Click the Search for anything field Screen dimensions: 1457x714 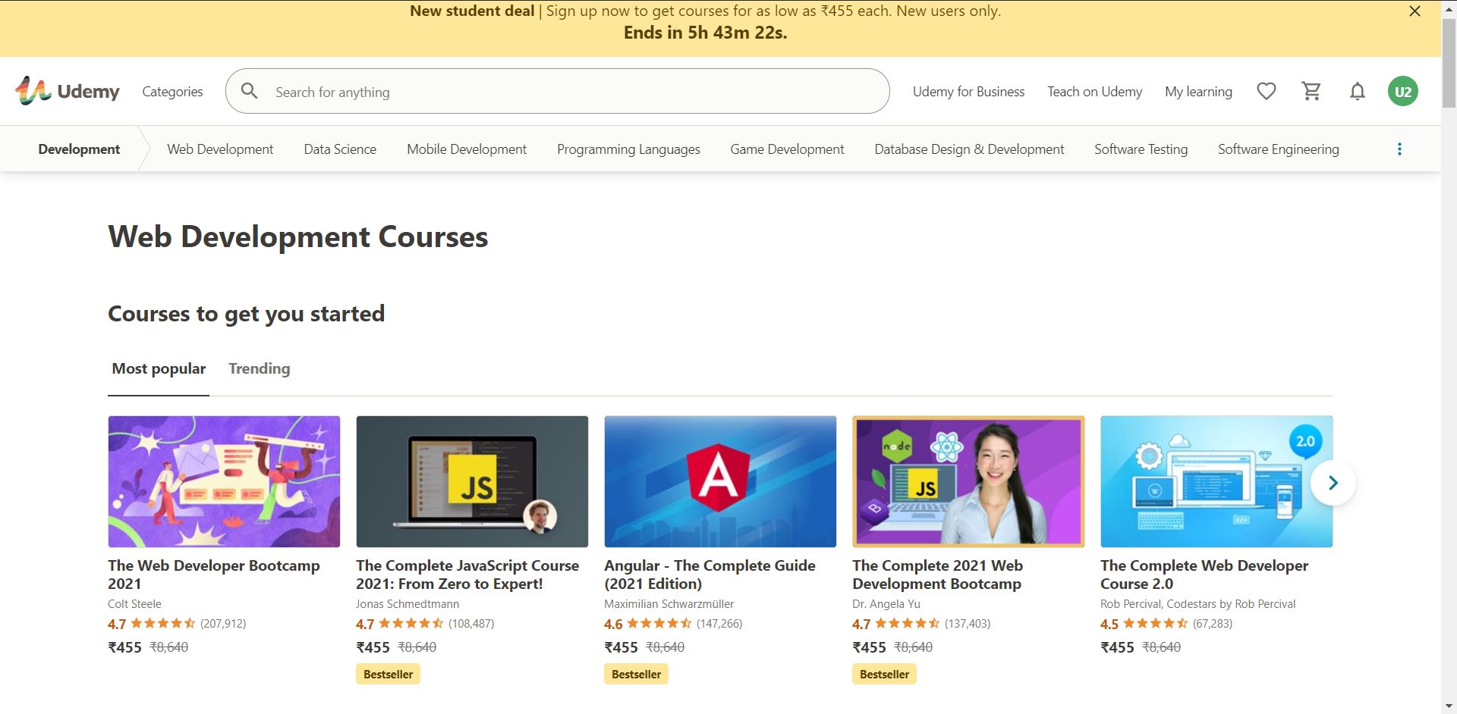point(557,91)
